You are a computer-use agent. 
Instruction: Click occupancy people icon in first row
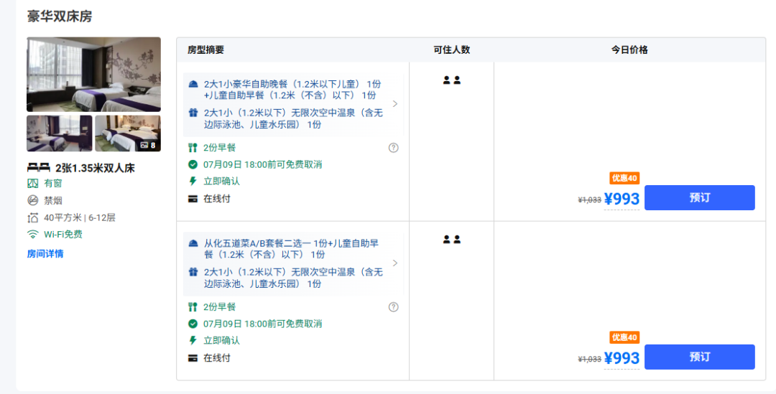[451, 80]
